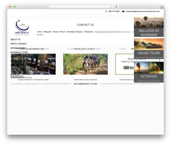Click the Recommended Tours heading
171x145 pixels.
click(x=85, y=84)
